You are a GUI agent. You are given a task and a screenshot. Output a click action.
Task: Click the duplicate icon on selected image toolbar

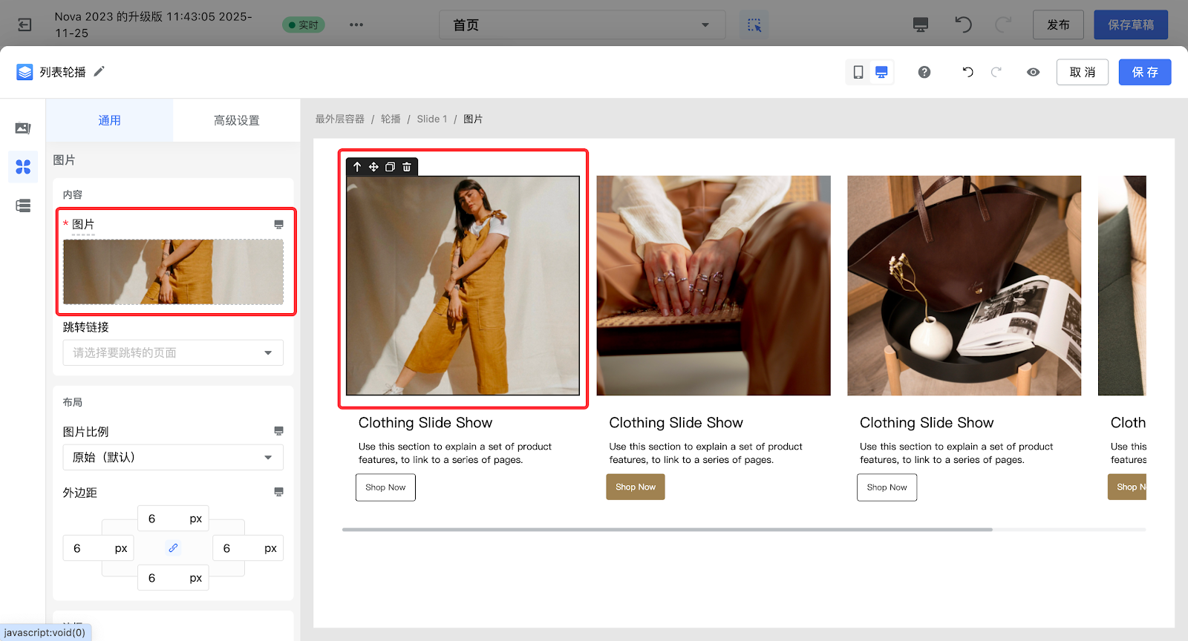(x=390, y=167)
